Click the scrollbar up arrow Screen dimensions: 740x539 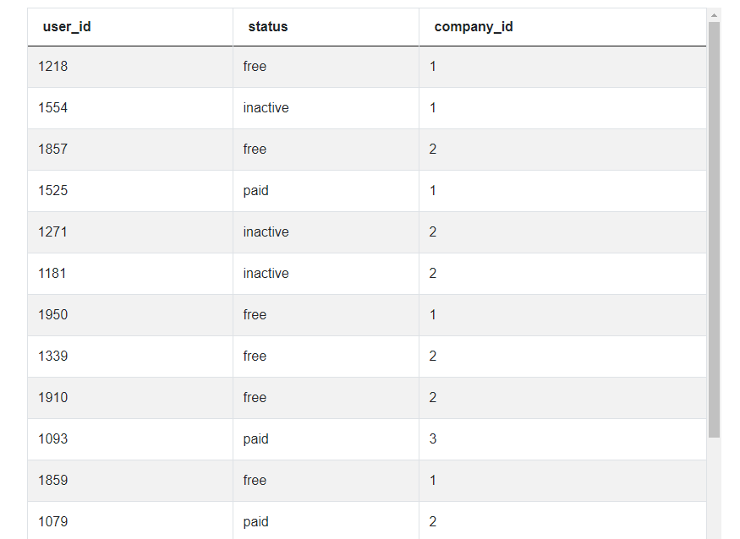click(714, 15)
